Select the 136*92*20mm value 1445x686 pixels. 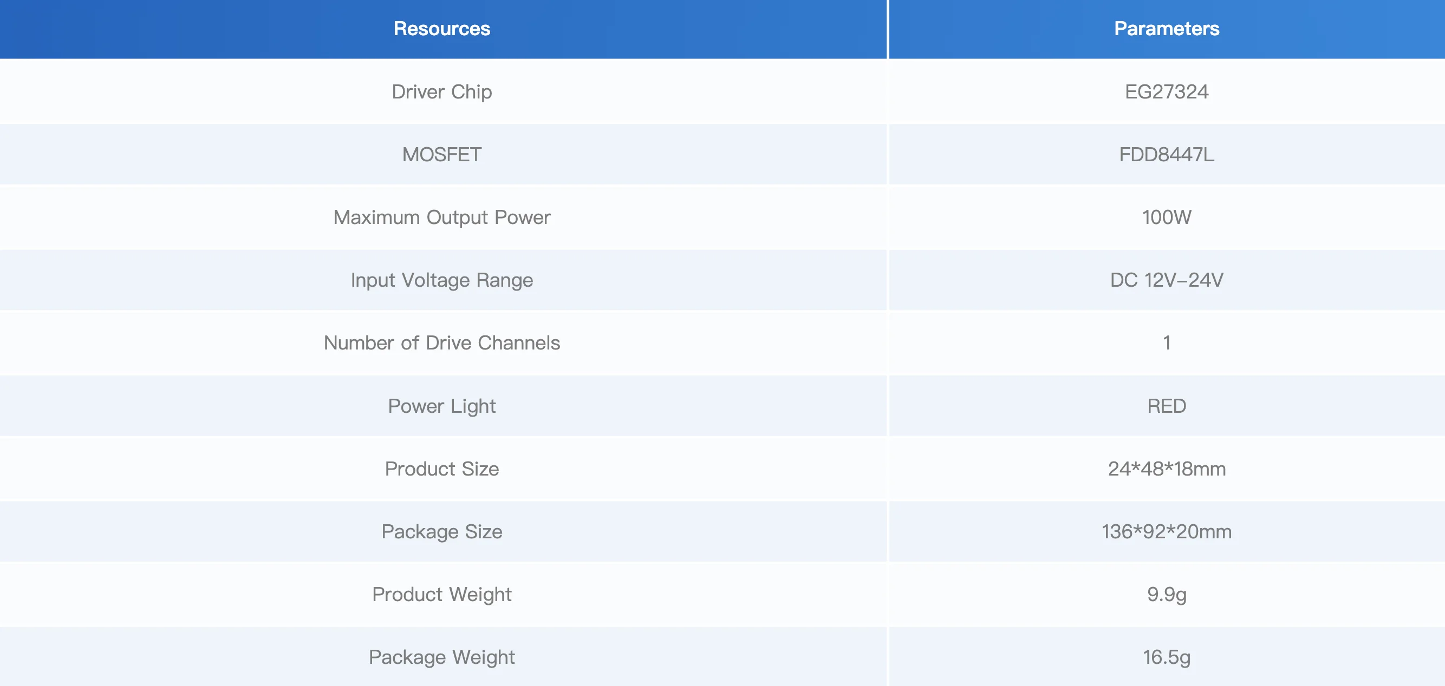click(x=1166, y=532)
